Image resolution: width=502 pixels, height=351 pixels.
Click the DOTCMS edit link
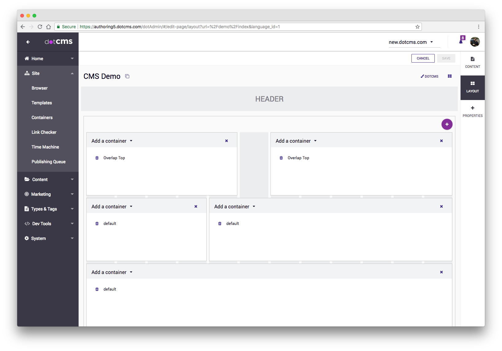click(x=429, y=76)
